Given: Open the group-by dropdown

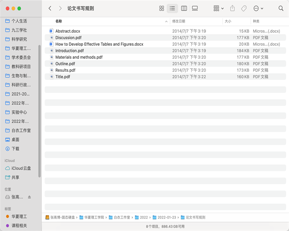Looking at the screenshot, I should click(x=218, y=9).
